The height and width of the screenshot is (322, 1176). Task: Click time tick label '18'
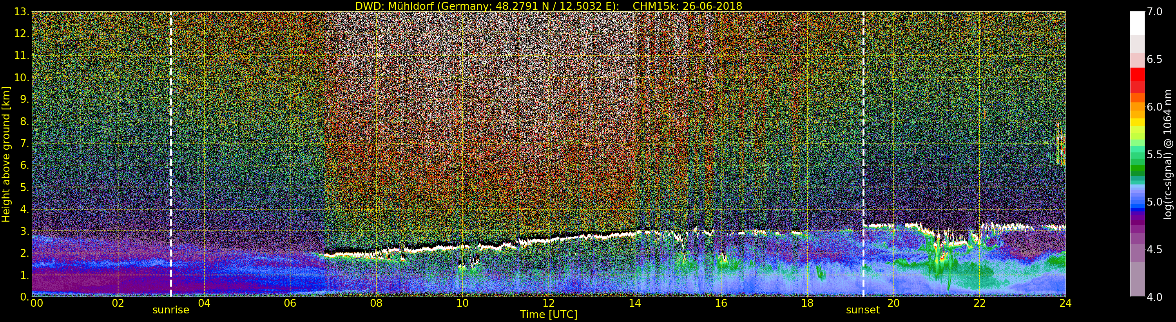pos(807,303)
